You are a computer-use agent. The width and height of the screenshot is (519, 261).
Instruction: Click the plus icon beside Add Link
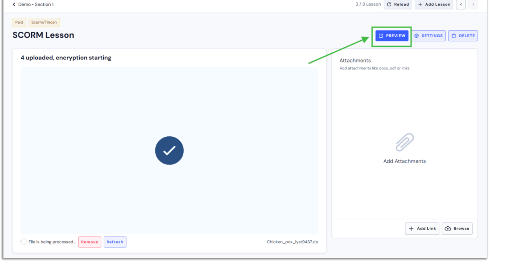point(410,228)
